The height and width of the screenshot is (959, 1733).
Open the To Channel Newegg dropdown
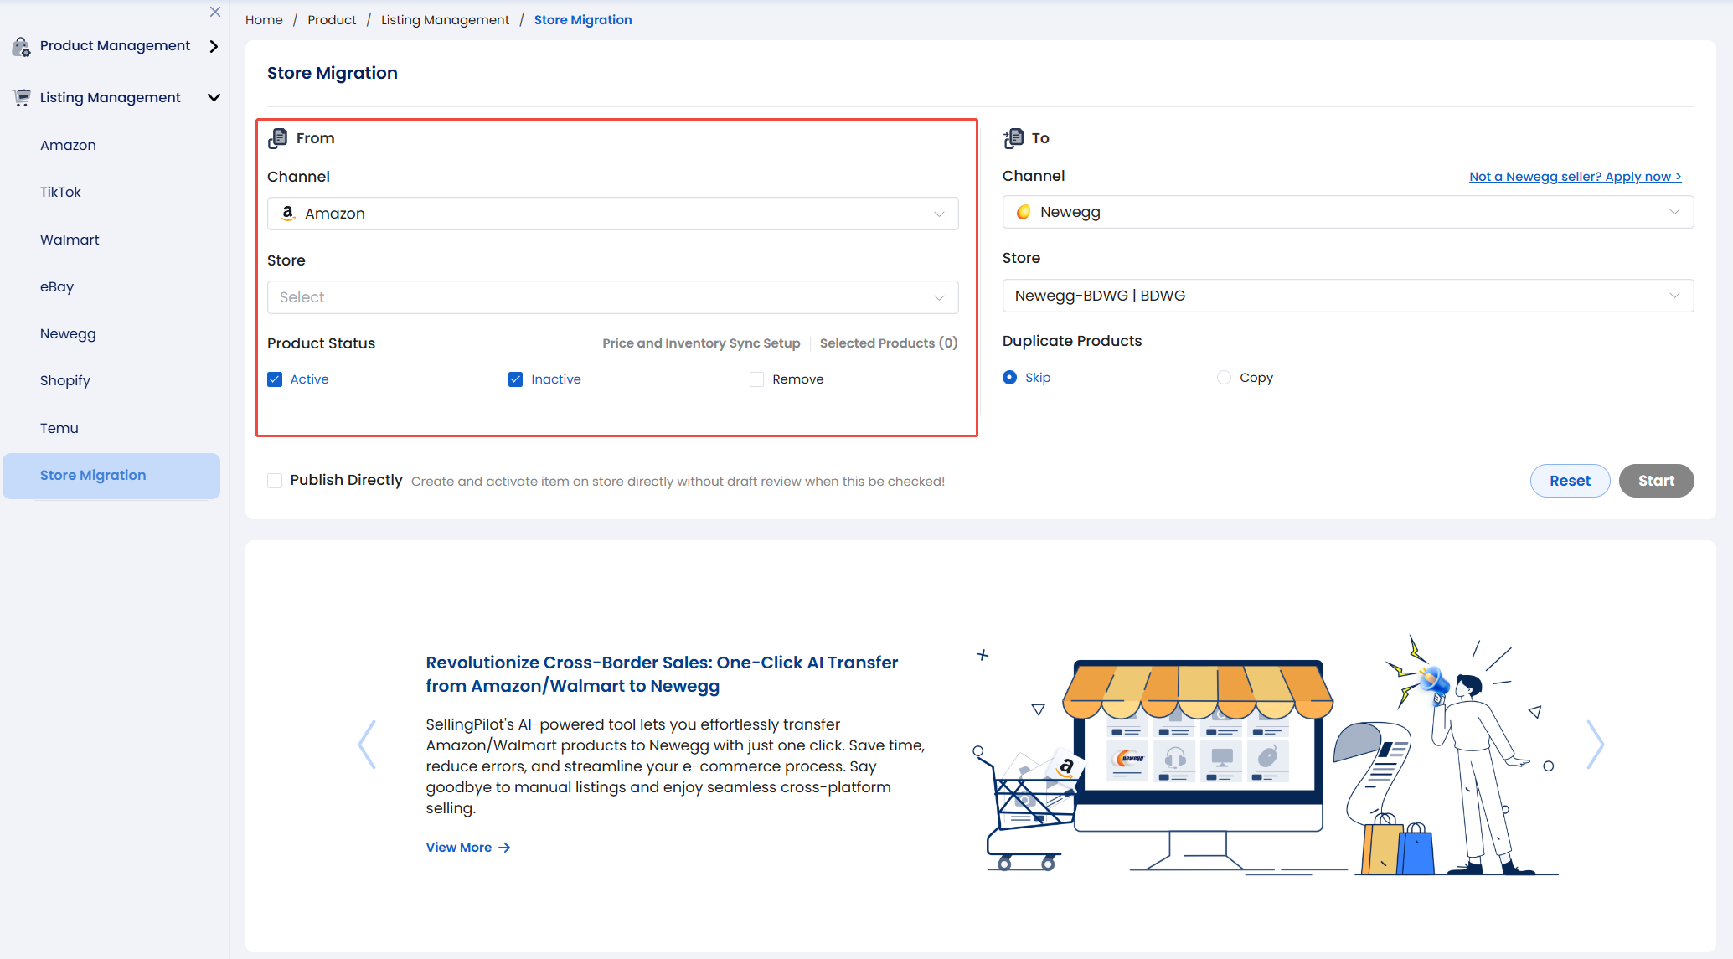click(x=1348, y=212)
